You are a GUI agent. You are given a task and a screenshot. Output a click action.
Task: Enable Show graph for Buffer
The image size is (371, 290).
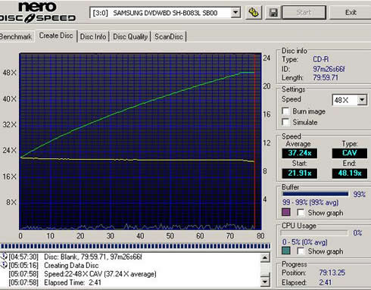pyautogui.click(x=301, y=213)
